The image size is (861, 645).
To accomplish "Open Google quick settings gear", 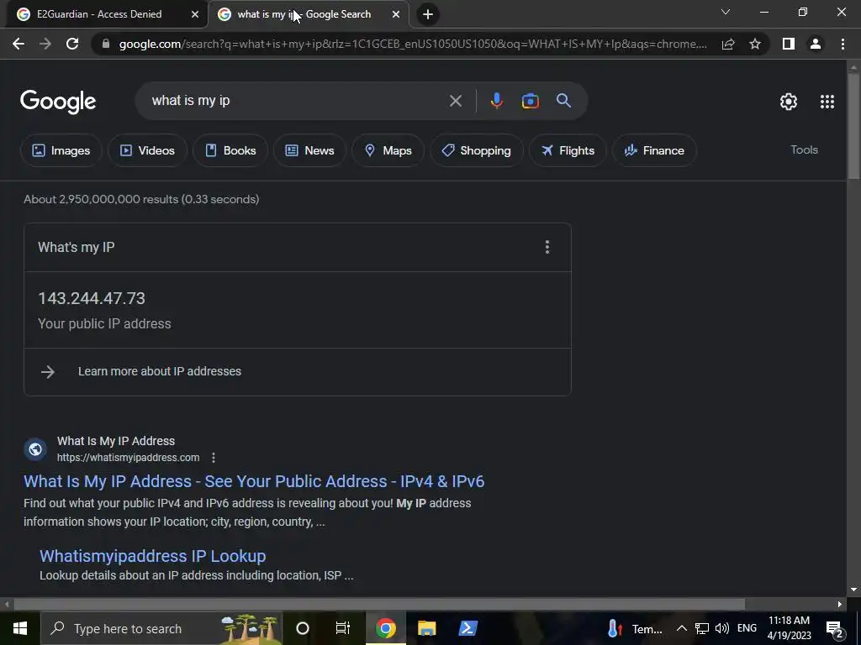I will pyautogui.click(x=789, y=102).
